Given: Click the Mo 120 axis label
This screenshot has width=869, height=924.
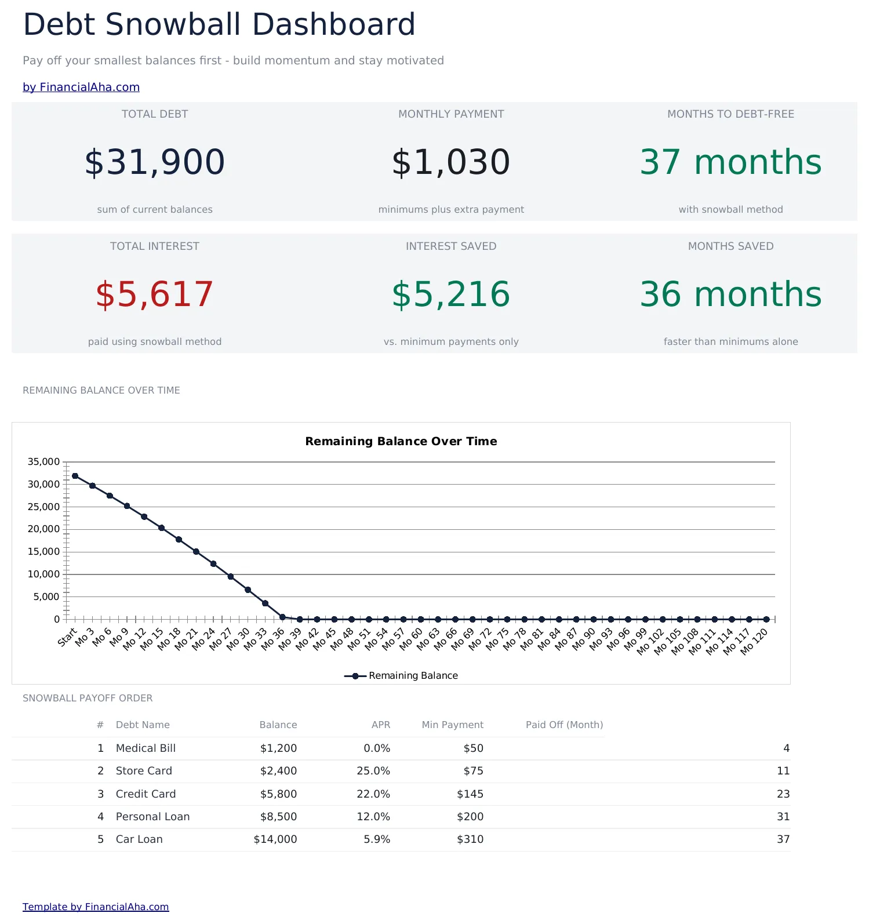Looking at the screenshot, I should (754, 641).
